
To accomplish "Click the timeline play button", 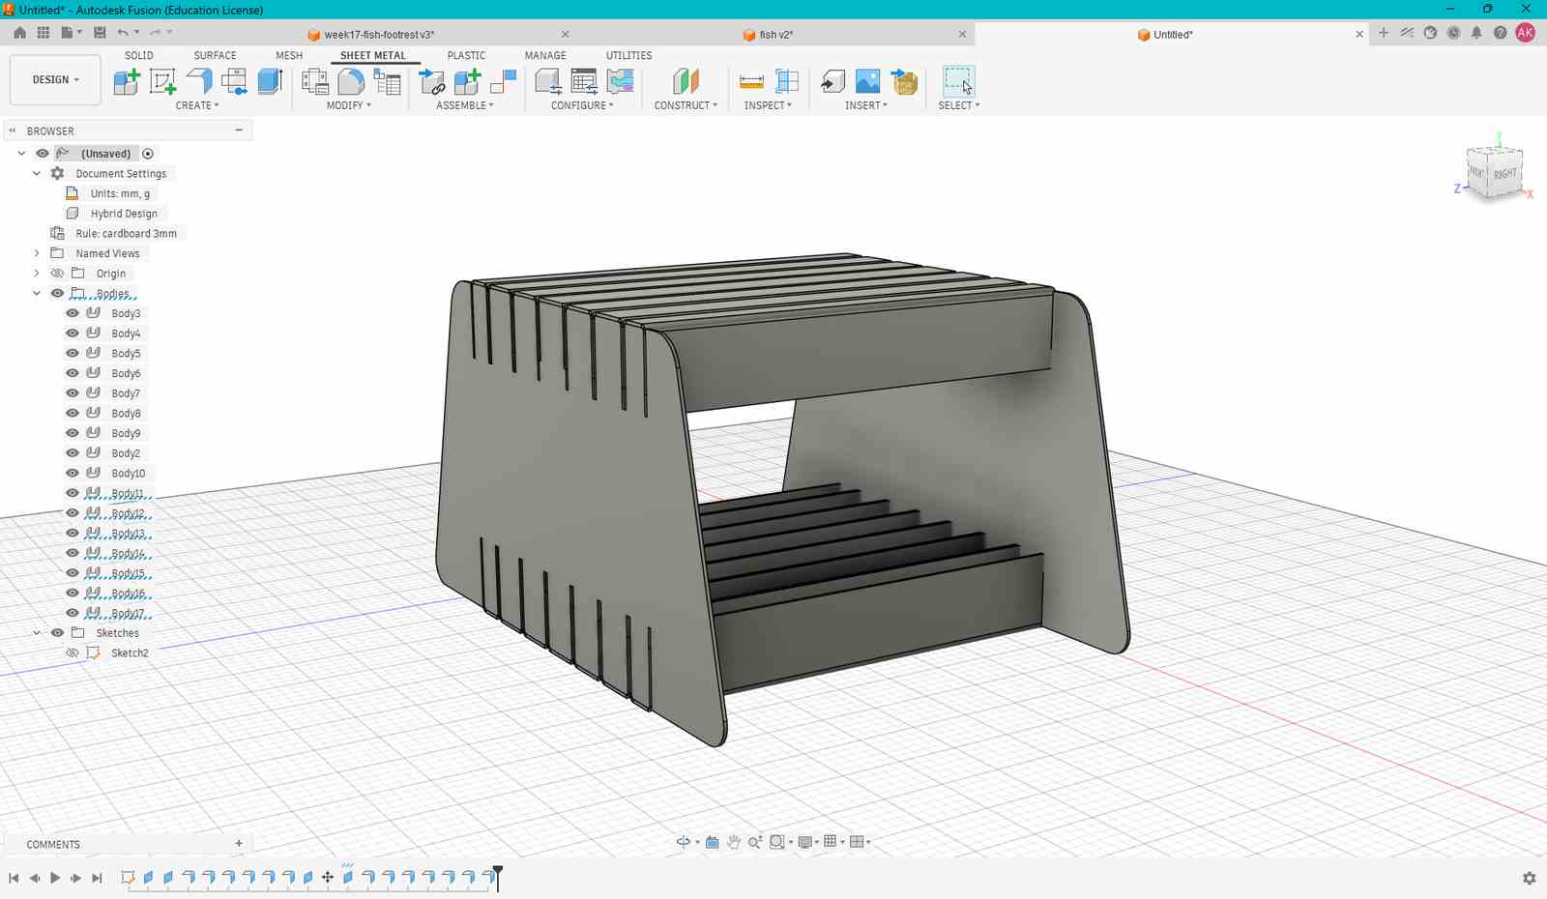I will point(55,878).
